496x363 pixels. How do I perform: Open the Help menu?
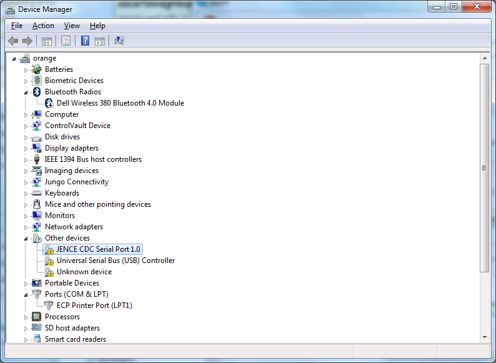(97, 26)
